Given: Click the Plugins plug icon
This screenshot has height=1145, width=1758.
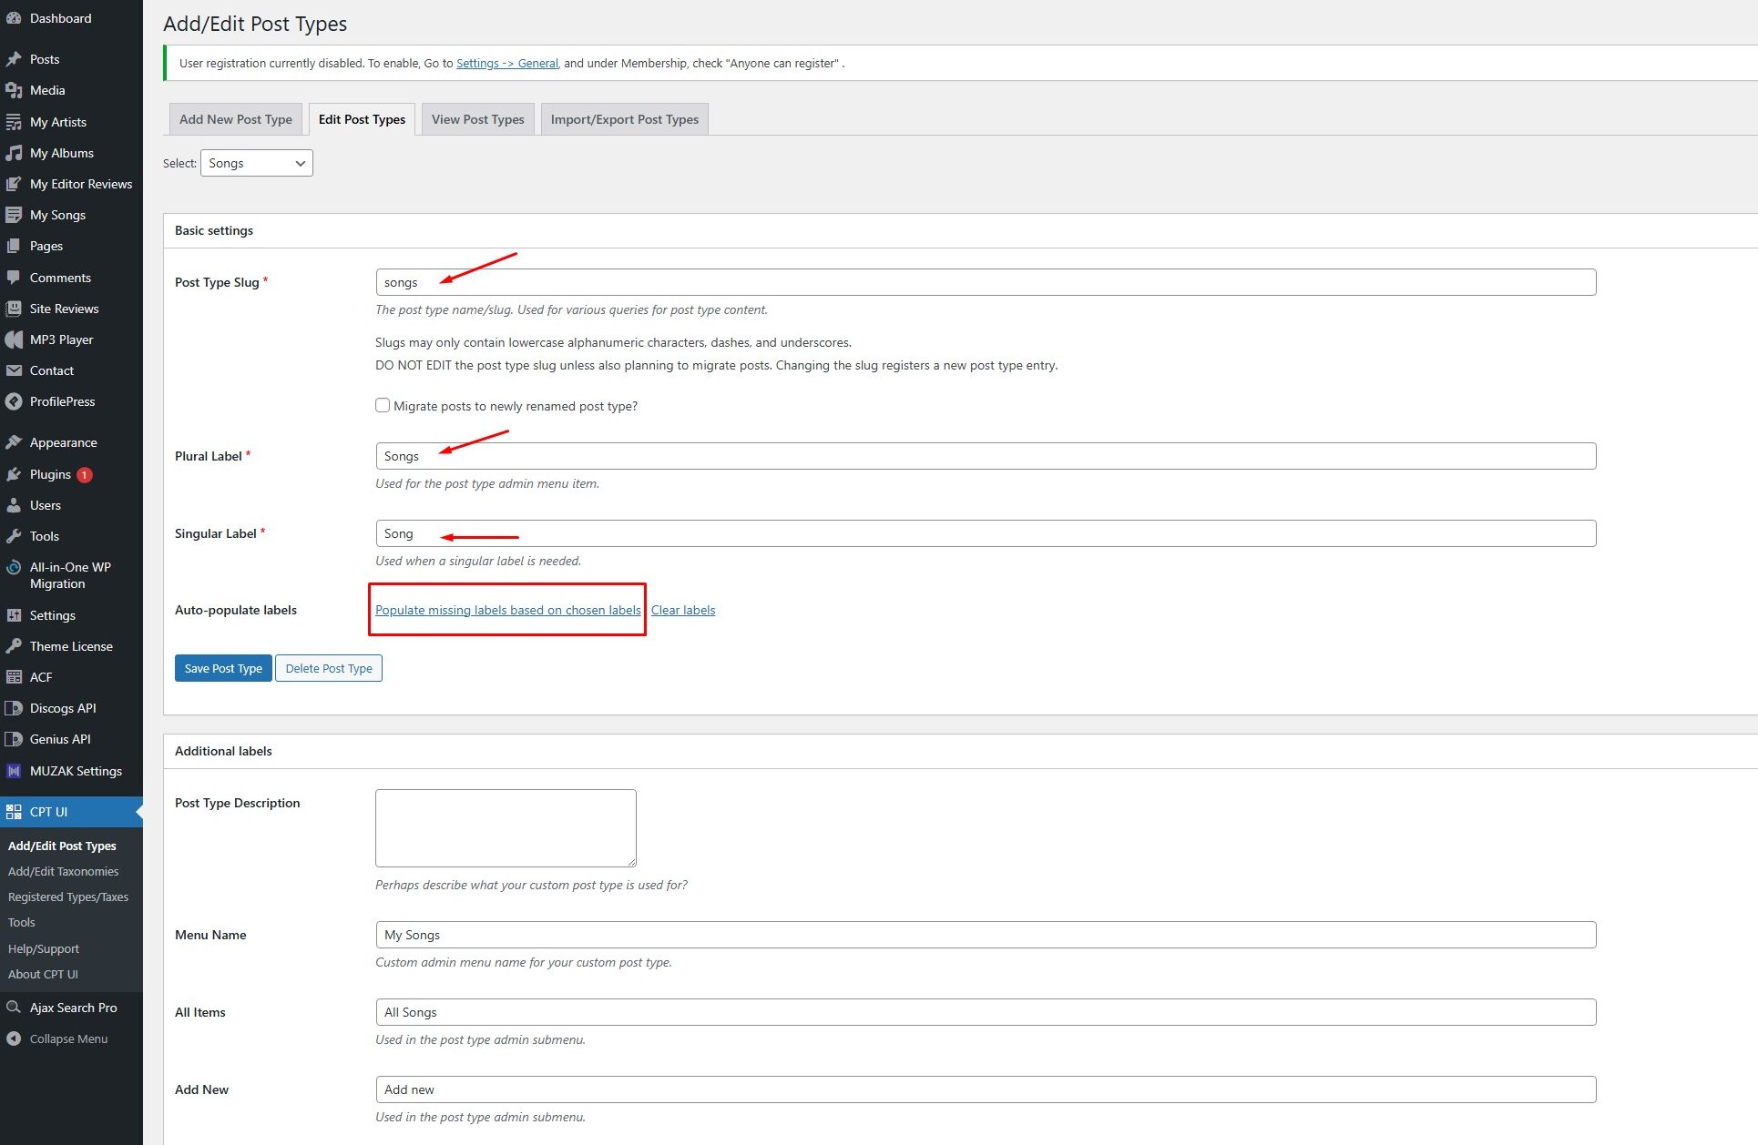Looking at the screenshot, I should click(14, 474).
